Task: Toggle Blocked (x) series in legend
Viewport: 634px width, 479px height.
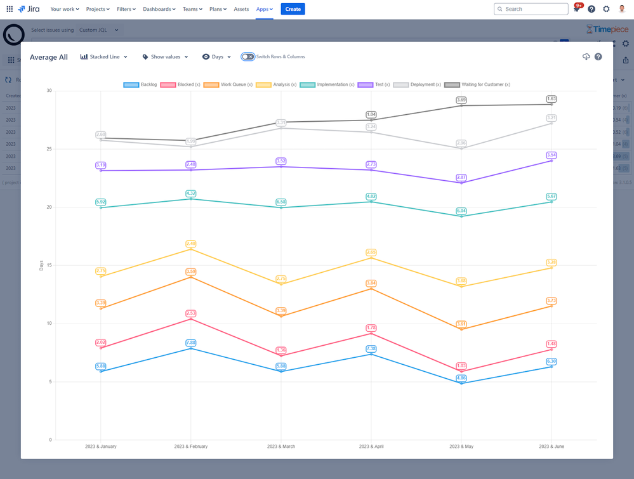Action: coord(180,84)
